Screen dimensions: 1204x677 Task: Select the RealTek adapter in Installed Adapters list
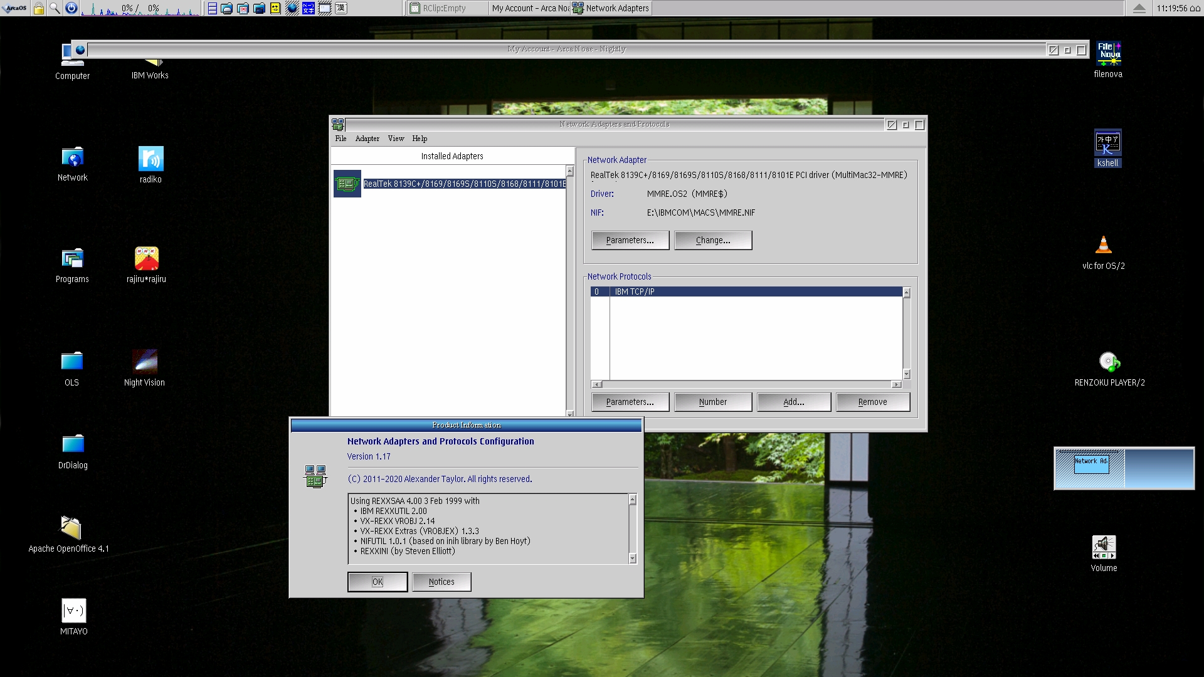465,184
